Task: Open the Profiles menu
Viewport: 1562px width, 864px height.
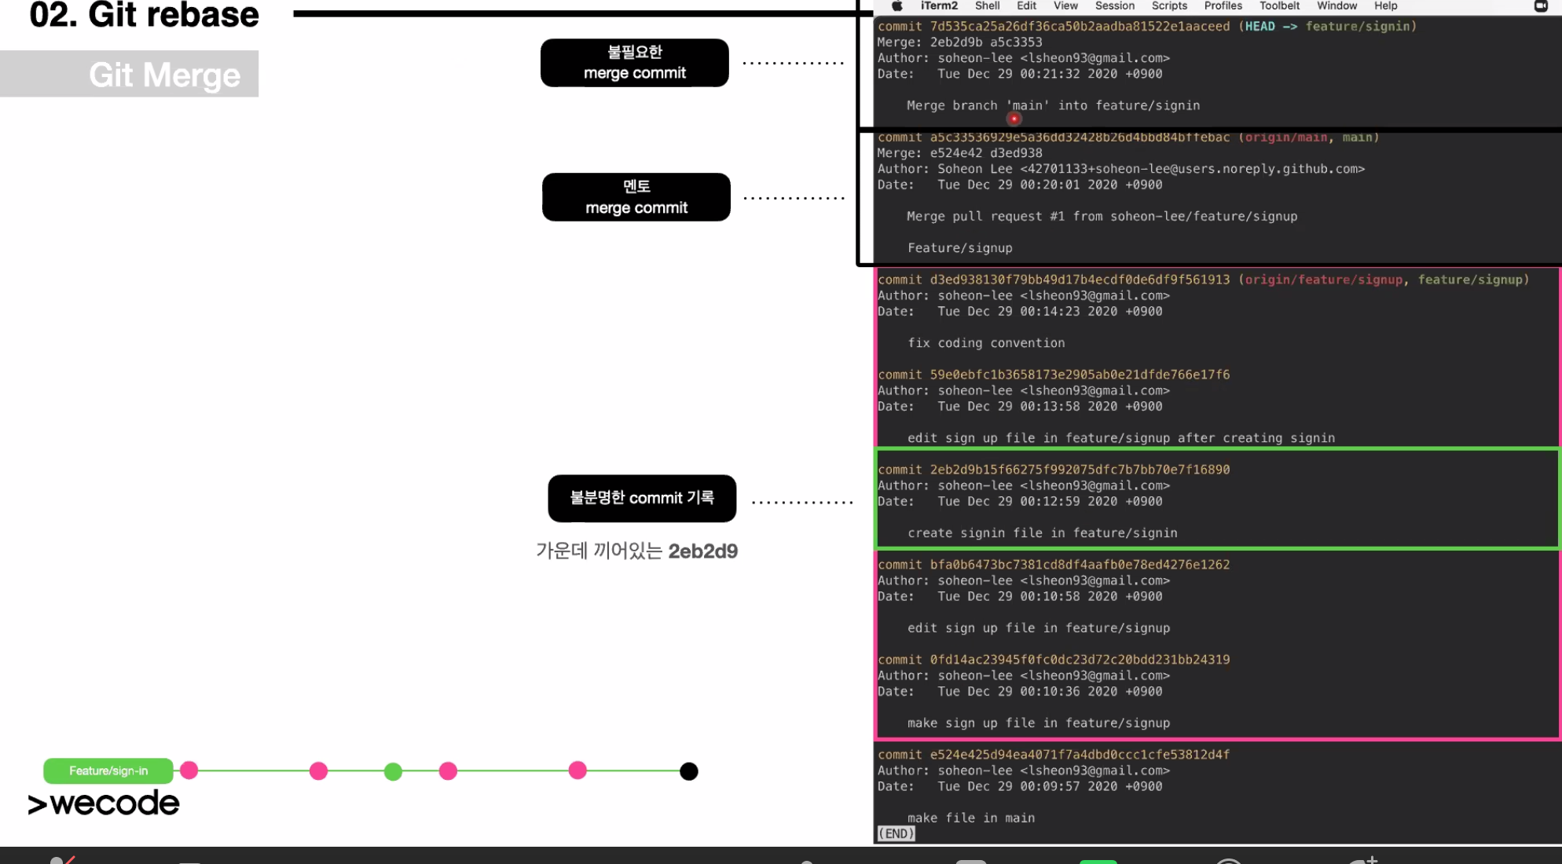Action: [1223, 6]
